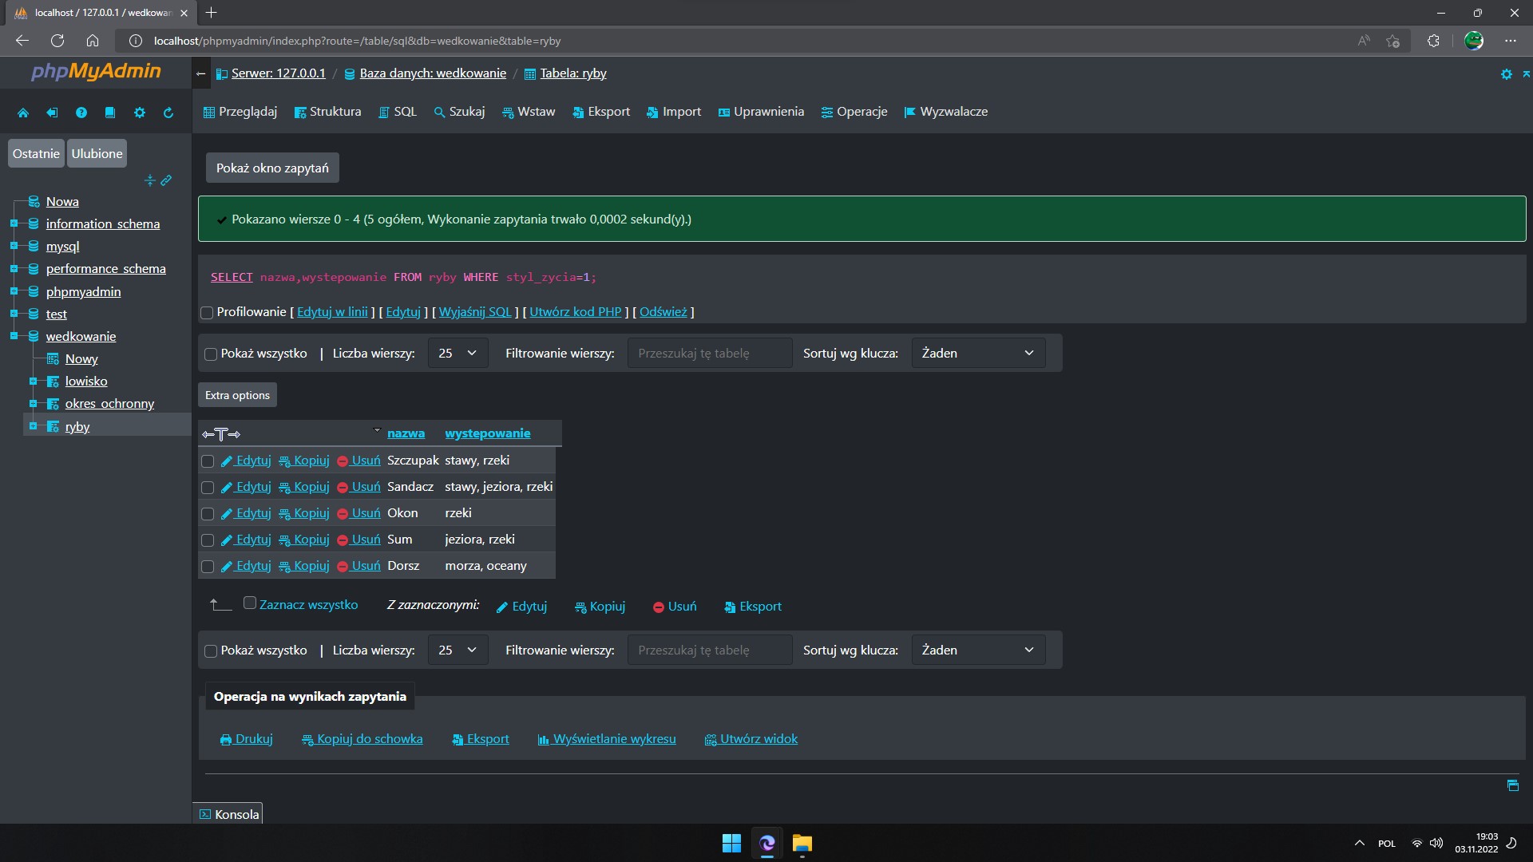Viewport: 1533px width, 862px height.
Task: Open upper Sortuj wg klucza dropdown
Action: (978, 353)
